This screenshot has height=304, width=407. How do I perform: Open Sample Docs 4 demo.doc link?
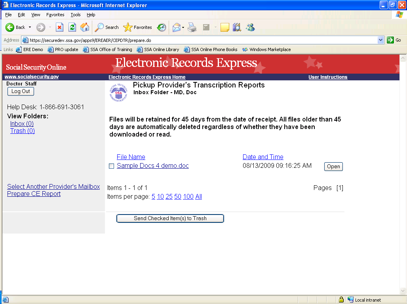point(153,165)
